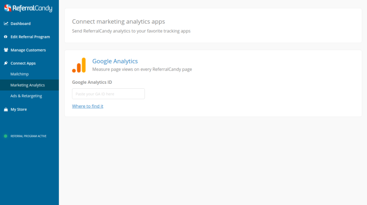The image size is (367, 205).
Task: Click the Google Analytics ID input field
Action: tap(108, 94)
